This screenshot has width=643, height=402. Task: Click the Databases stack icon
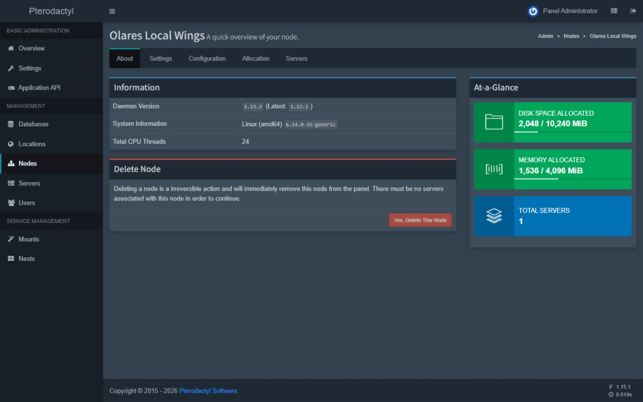[11, 124]
